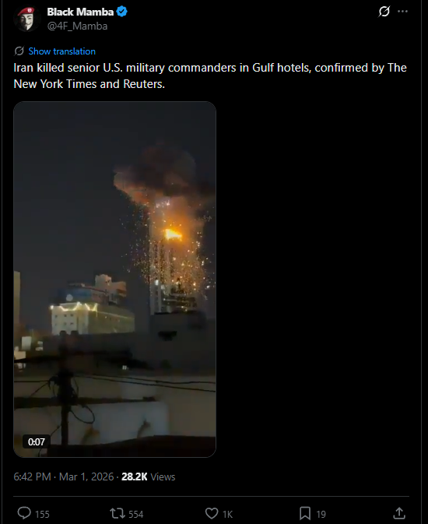The image size is (428, 524).
Task: Click the reply speech bubble icon
Action: [x=24, y=513]
